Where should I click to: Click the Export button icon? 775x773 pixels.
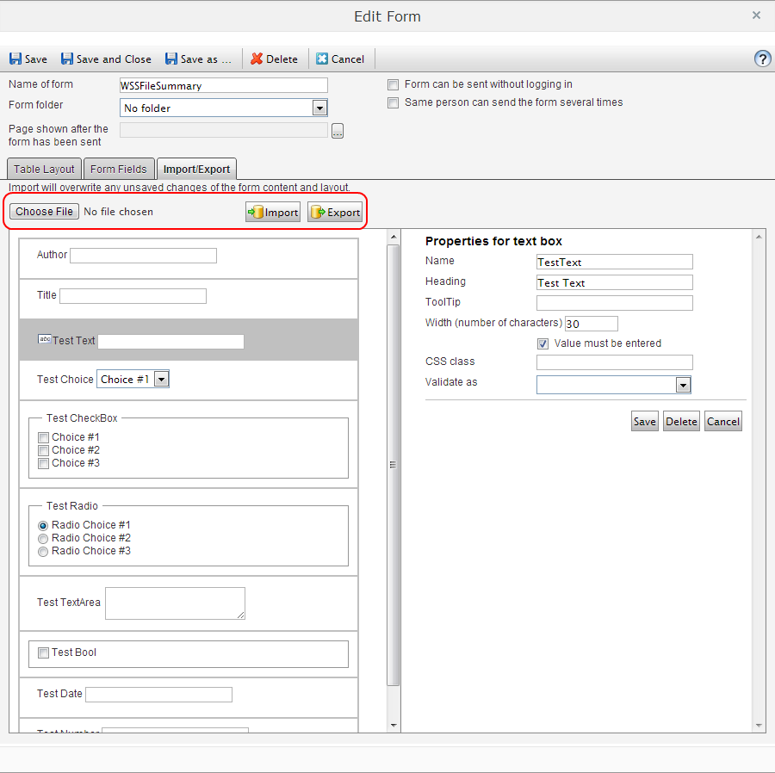(x=318, y=213)
